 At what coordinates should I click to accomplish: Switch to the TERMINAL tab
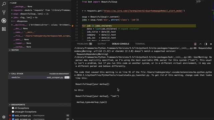coord(140,44)
